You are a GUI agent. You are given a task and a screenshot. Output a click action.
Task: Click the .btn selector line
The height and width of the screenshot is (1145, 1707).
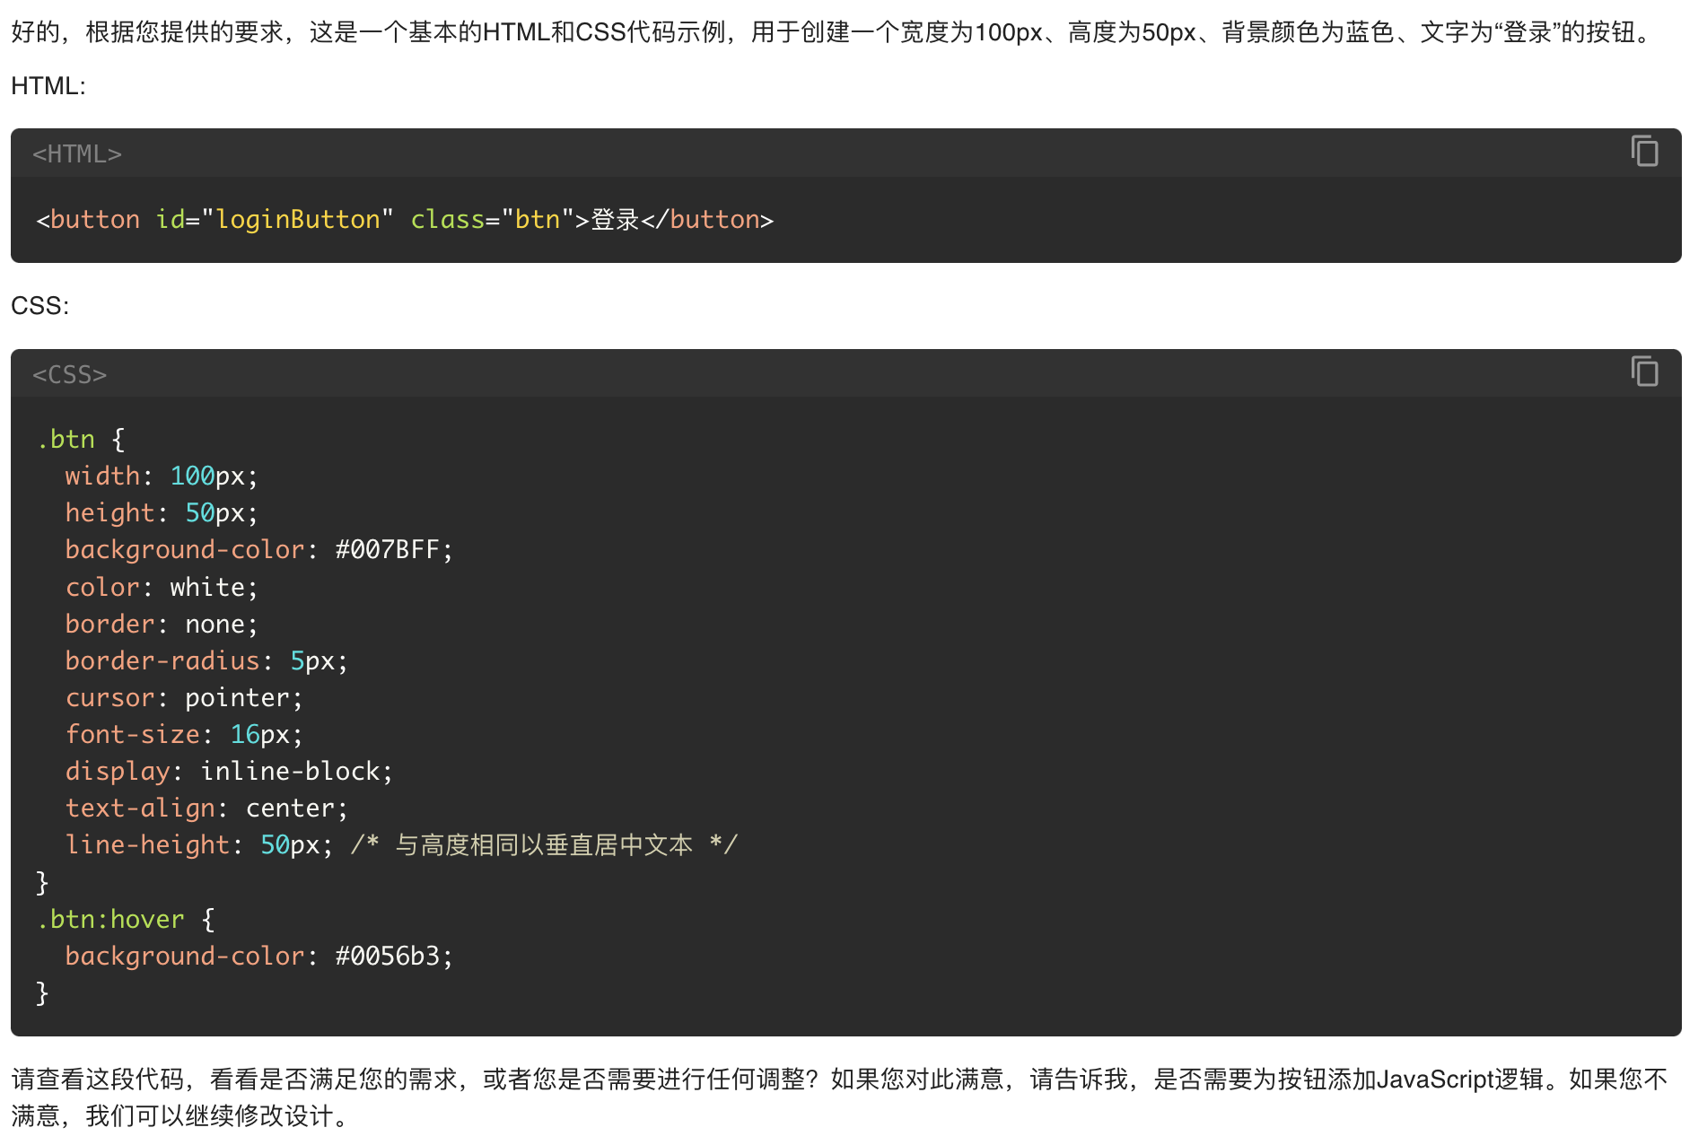[x=81, y=440]
